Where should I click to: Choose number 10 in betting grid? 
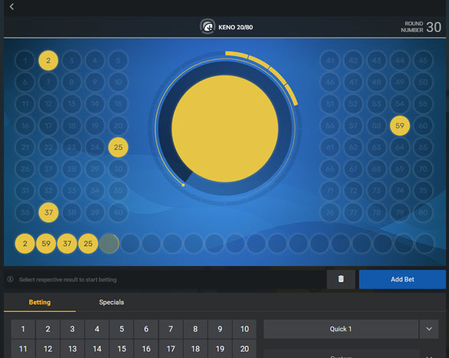pos(245,329)
